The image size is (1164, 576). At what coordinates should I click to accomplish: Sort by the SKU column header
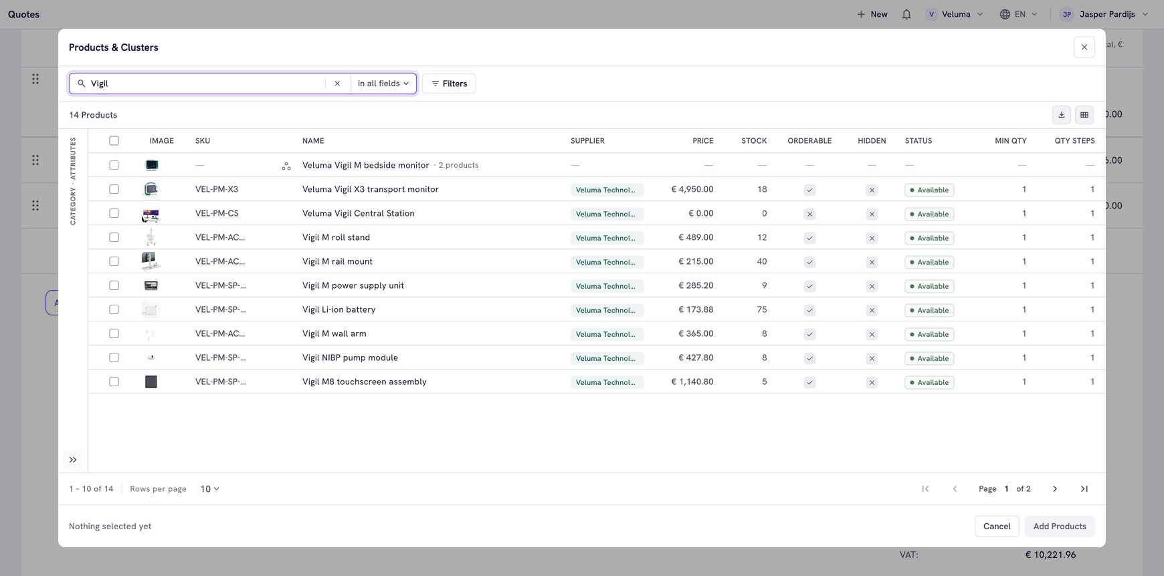[203, 141]
